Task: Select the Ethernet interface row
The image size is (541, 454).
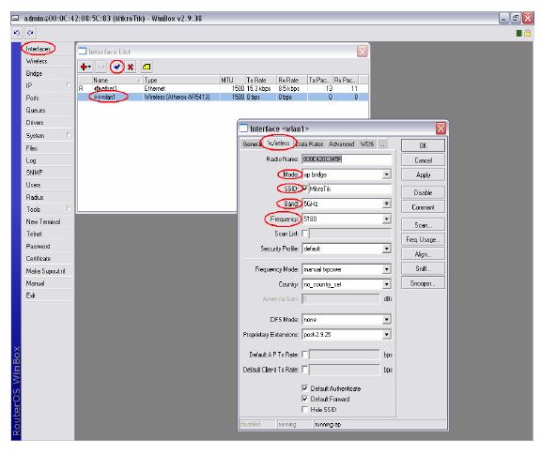Action: [223, 88]
